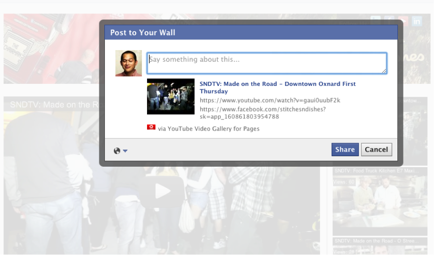The image size is (434, 255).
Task: Open the audience privacy globe dropdown
Action: point(120,151)
